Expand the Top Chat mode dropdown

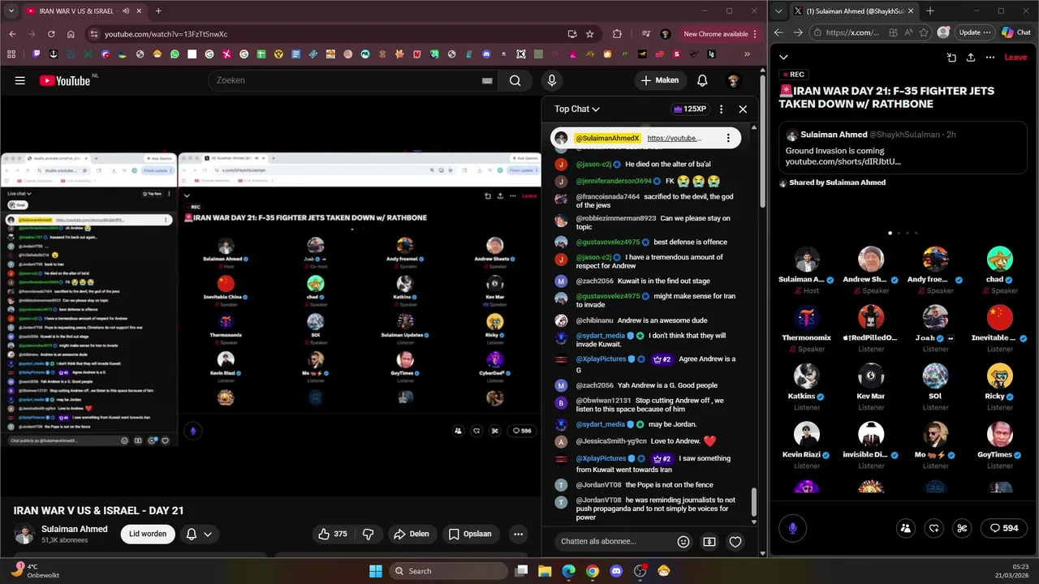click(577, 109)
